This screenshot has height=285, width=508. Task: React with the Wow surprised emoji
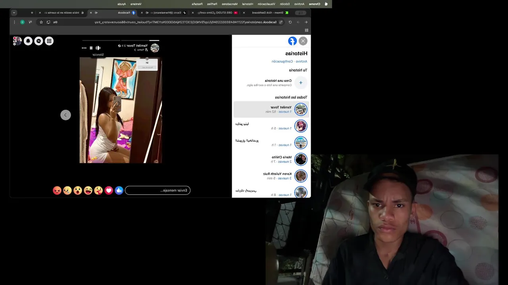[x=78, y=190]
